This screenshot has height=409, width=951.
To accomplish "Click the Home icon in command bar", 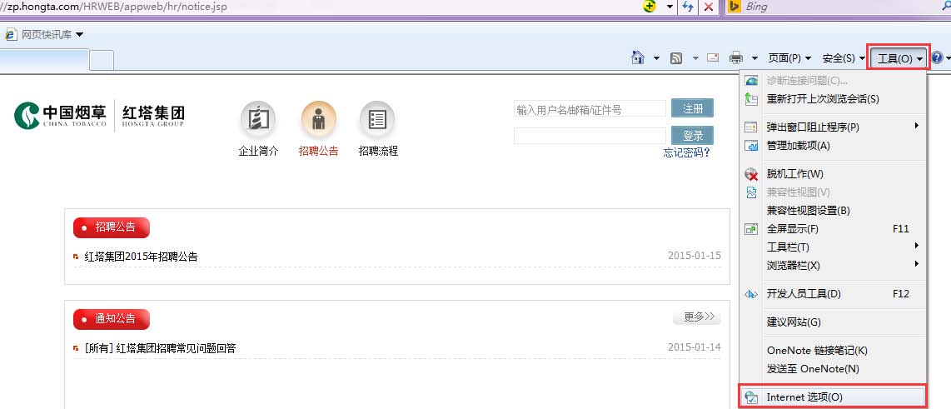I will [x=638, y=57].
